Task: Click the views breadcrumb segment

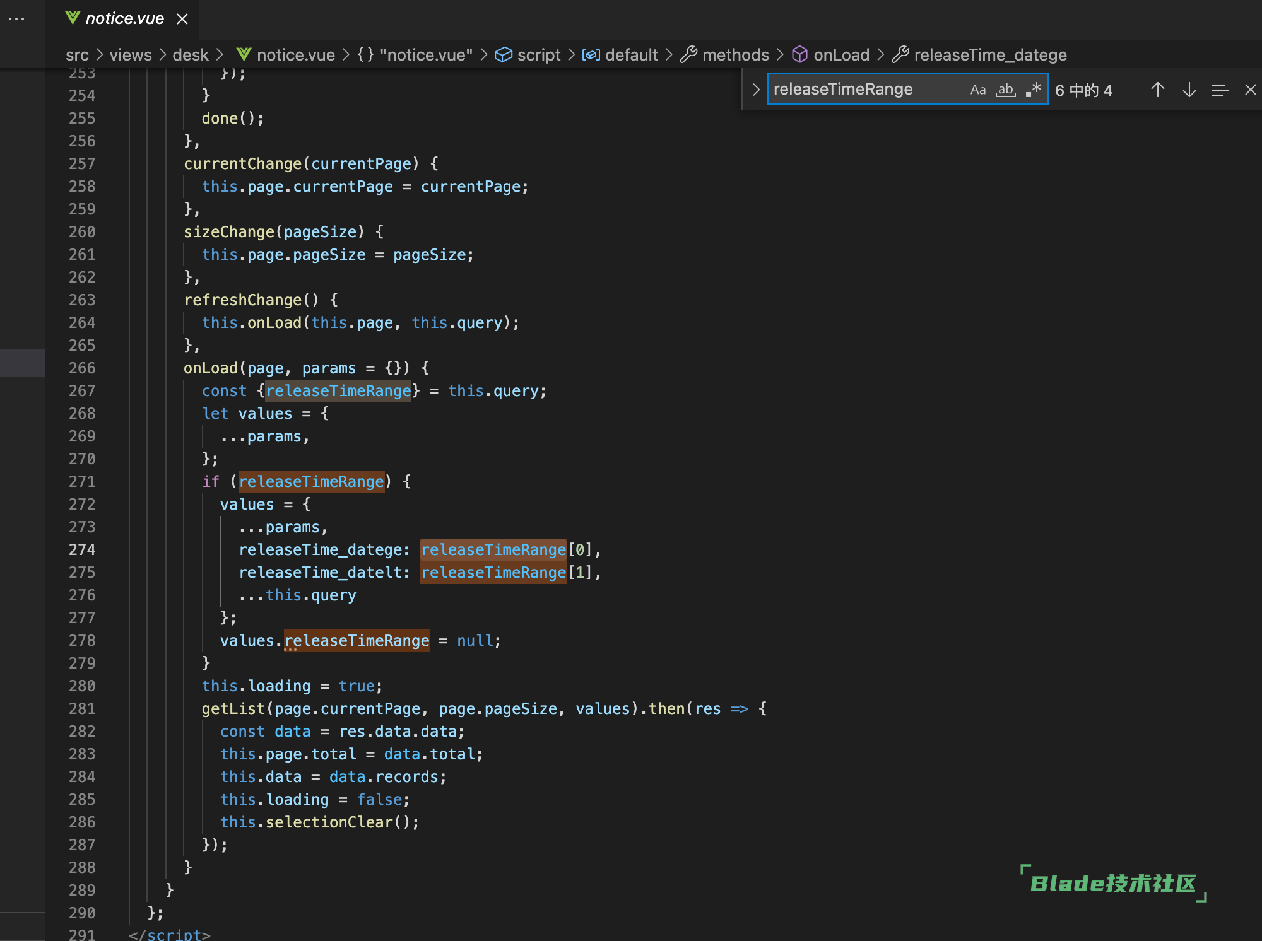Action: [x=131, y=55]
